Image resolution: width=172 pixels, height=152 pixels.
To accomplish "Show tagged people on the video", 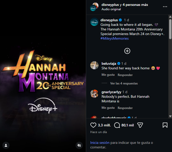I will (x=6, y=145).
